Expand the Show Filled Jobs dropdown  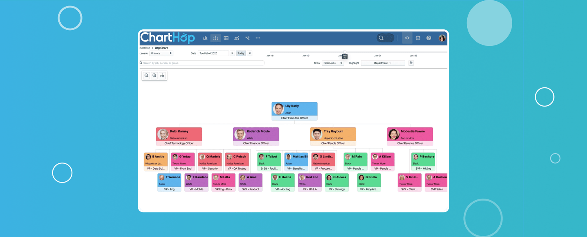pos(333,63)
